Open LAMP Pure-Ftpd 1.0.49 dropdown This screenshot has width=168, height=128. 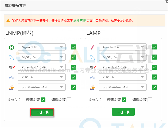coord(123,67)
